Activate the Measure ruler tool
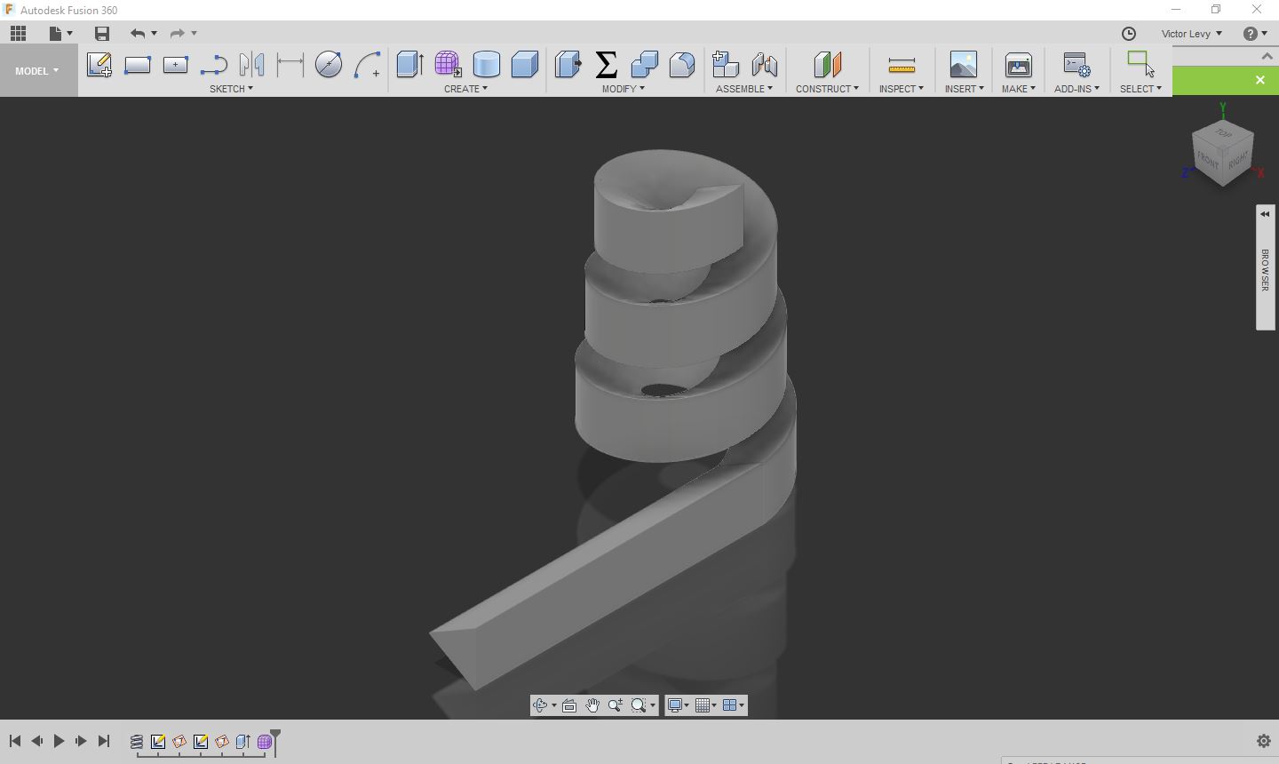 (x=902, y=65)
